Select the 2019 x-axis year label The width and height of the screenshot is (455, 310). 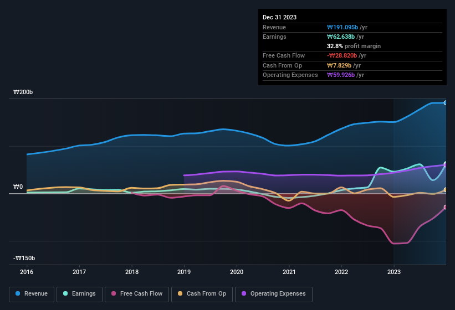184,272
